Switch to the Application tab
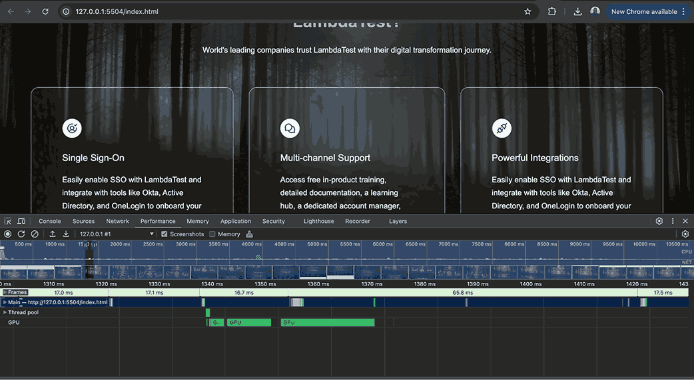Screen dimensions: 694x380 (236, 221)
